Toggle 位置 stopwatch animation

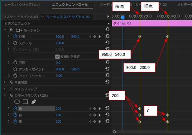tap(15, 36)
